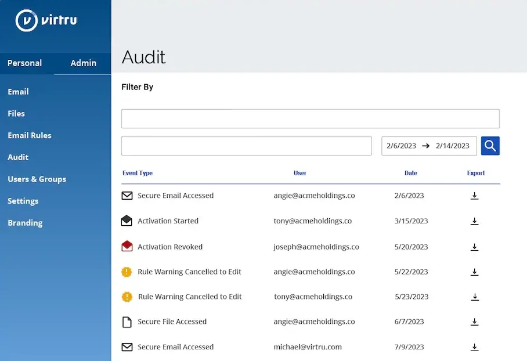
Task: Click the blue search magnifier button
Action: [x=490, y=146]
